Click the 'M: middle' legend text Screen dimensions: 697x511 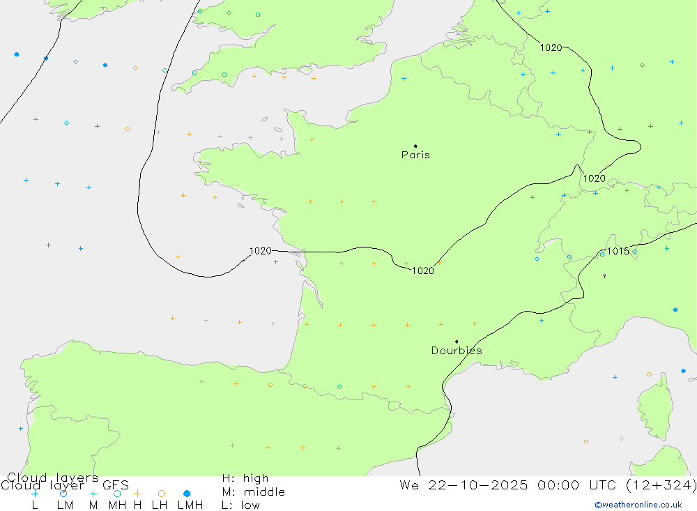pos(254,492)
